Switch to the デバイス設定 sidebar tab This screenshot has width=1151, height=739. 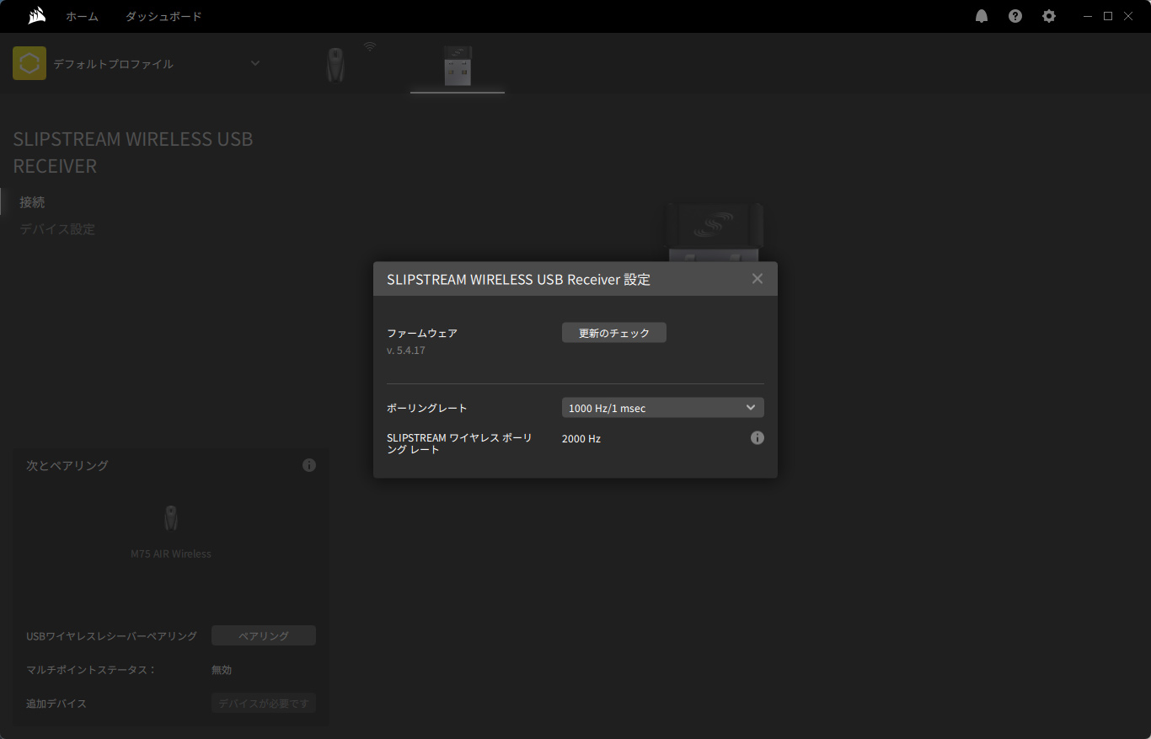[57, 229]
